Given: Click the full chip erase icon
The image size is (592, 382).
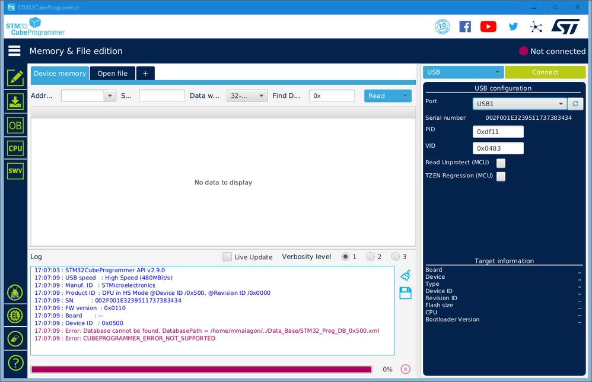Looking at the screenshot, I should point(15,339).
